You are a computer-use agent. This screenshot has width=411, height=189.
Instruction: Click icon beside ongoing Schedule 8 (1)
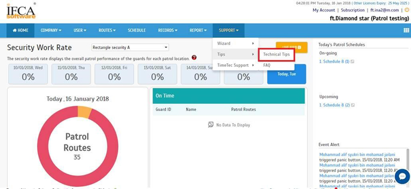tap(352, 62)
